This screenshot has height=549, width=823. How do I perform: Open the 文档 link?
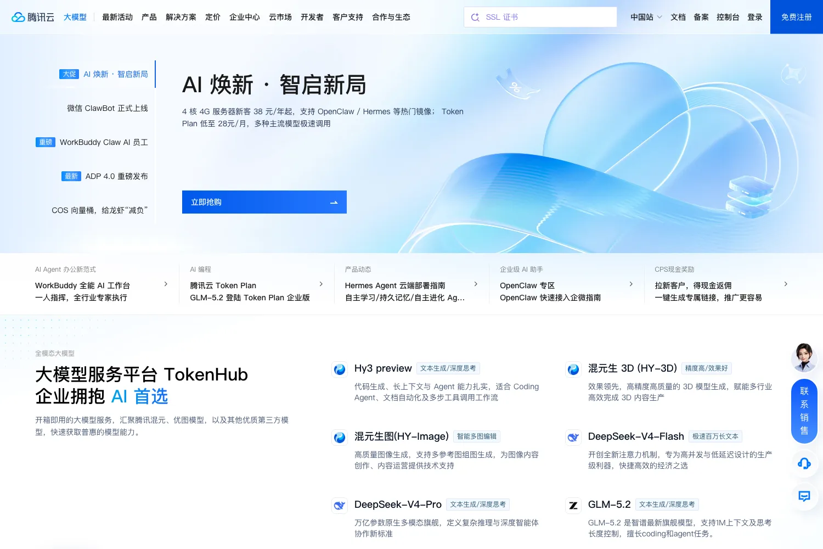pos(678,17)
